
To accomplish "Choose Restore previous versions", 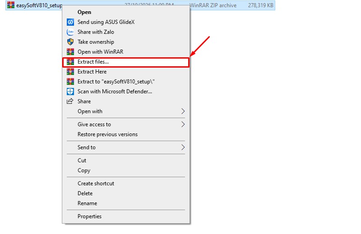I will (126, 134).
